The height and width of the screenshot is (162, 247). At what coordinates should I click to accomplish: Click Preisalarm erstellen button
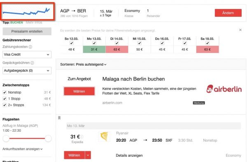[x=27, y=32]
